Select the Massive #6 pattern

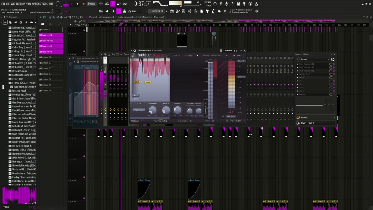51,46
